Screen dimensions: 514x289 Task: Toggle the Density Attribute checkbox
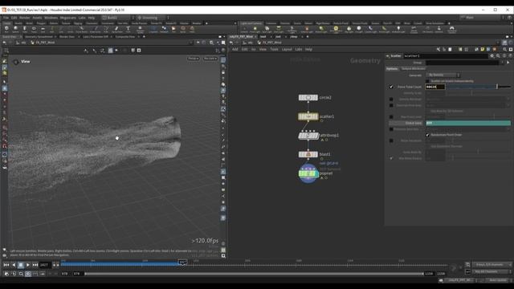pos(391,100)
